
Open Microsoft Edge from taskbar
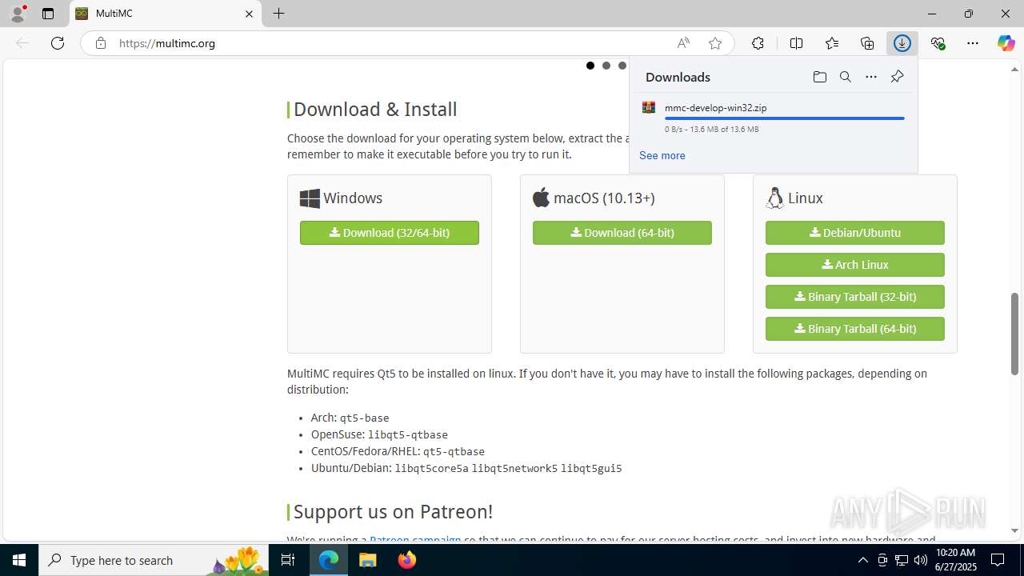click(329, 560)
